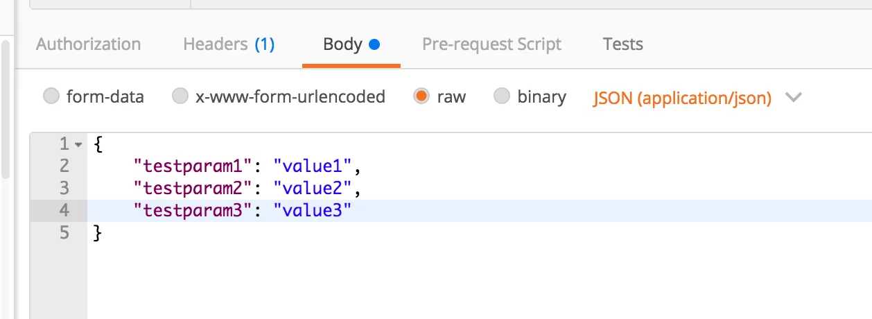
Task: Go to the Tests tab
Action: tap(622, 44)
